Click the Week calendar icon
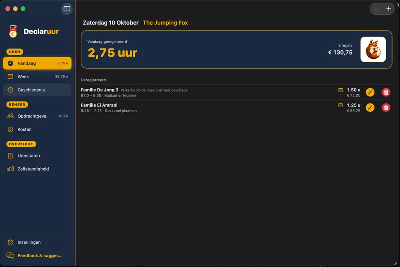The width and height of the screenshot is (400, 267). pos(10,77)
